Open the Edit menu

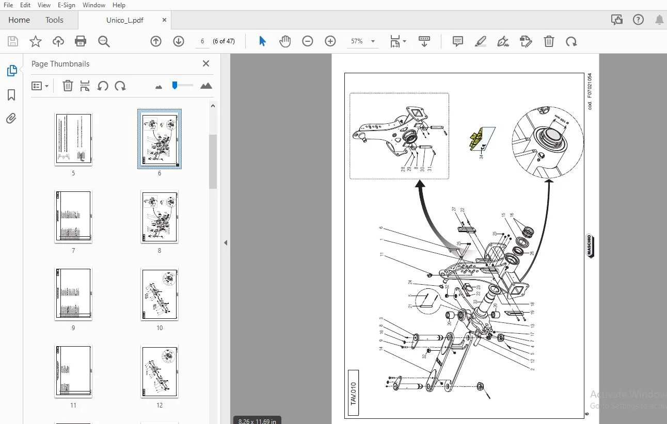pyautogui.click(x=25, y=5)
